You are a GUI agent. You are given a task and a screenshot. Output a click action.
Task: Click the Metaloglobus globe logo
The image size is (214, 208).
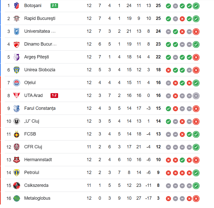coord(17,198)
